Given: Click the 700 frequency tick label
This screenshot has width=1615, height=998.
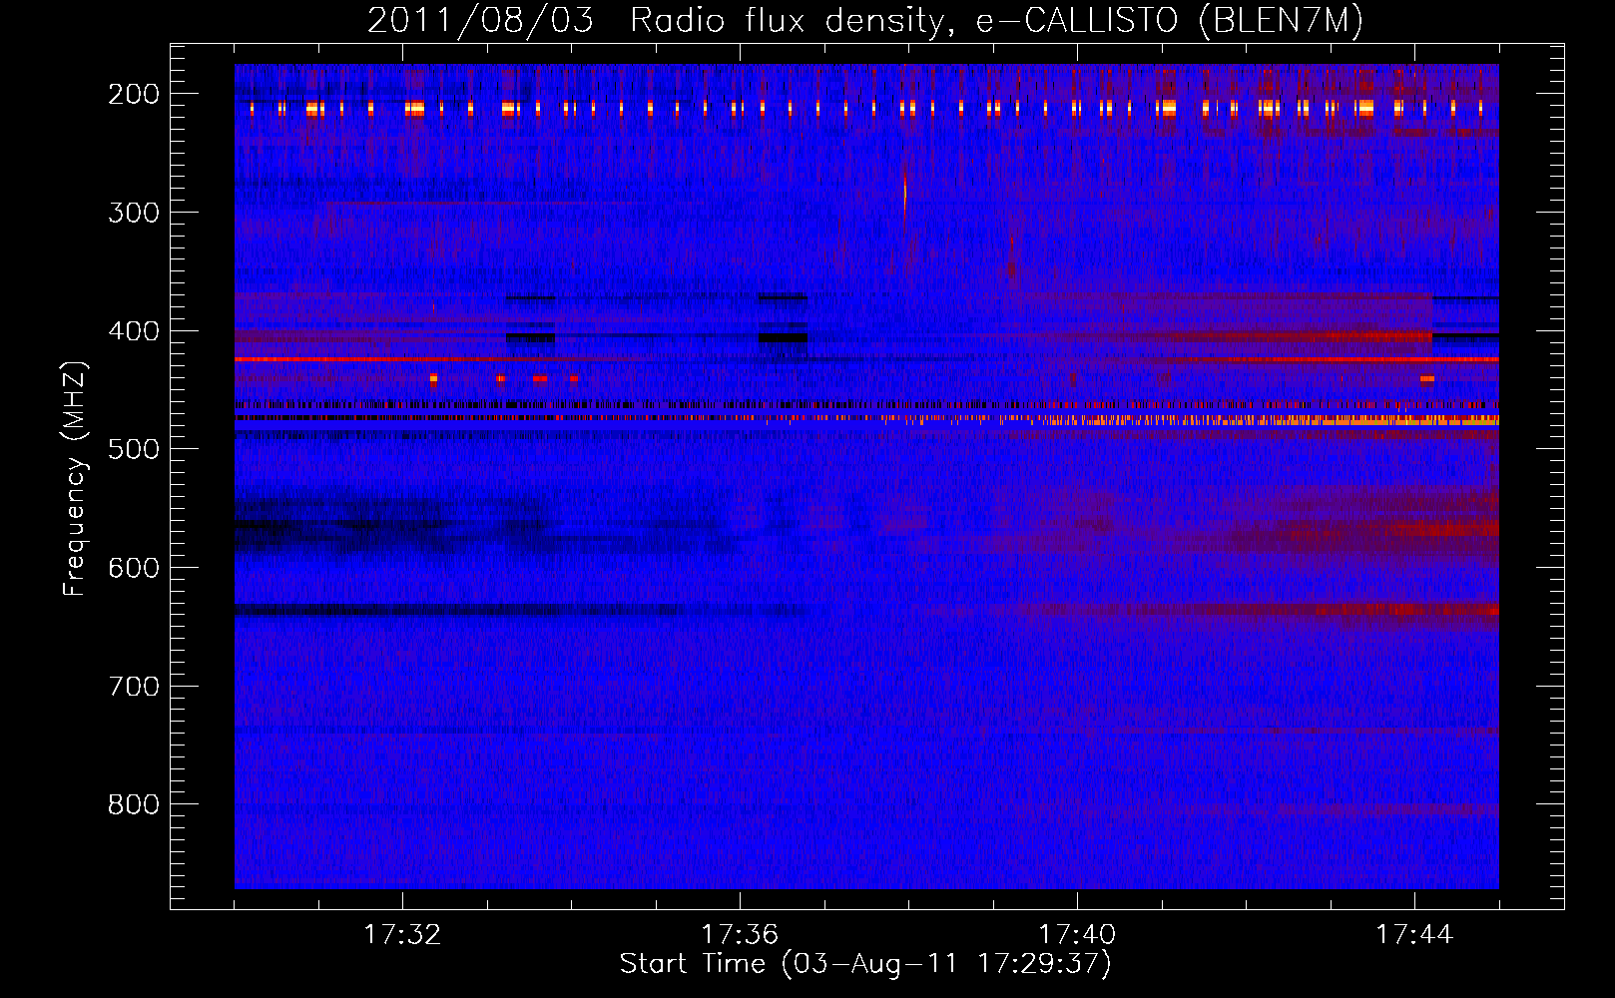Looking at the screenshot, I should click(x=134, y=687).
